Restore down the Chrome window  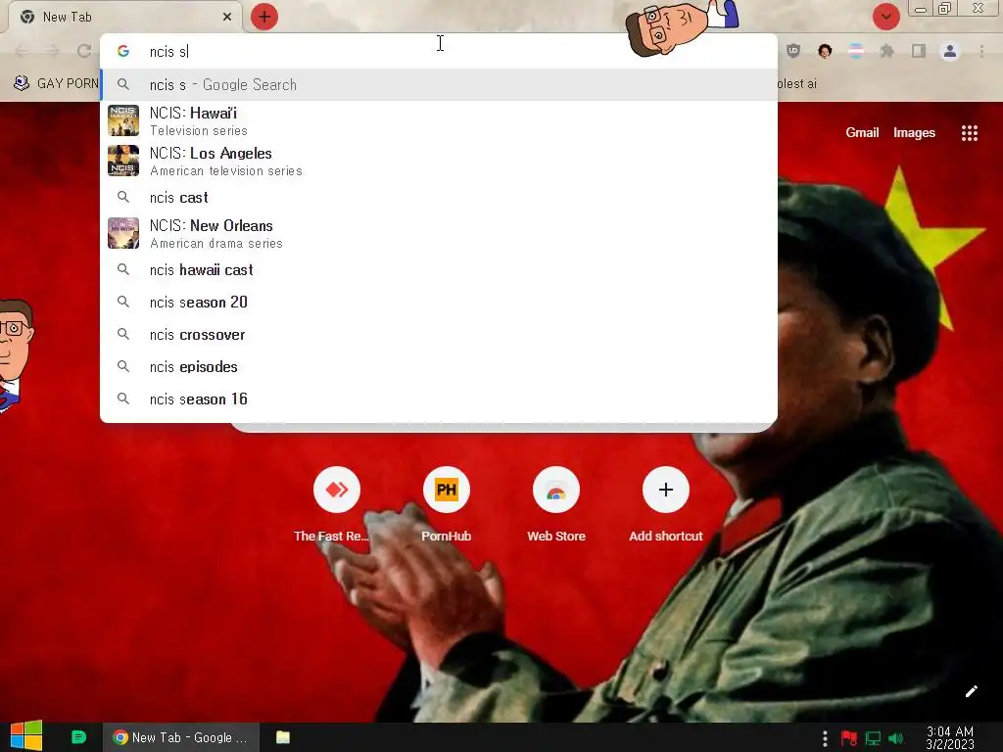coord(945,8)
